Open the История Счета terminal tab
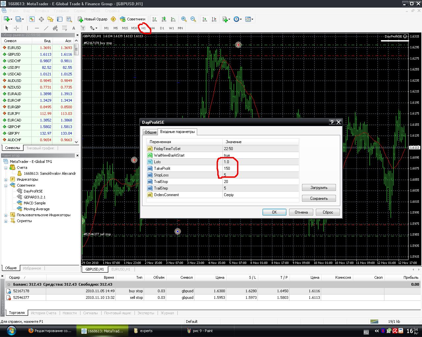 44,313
